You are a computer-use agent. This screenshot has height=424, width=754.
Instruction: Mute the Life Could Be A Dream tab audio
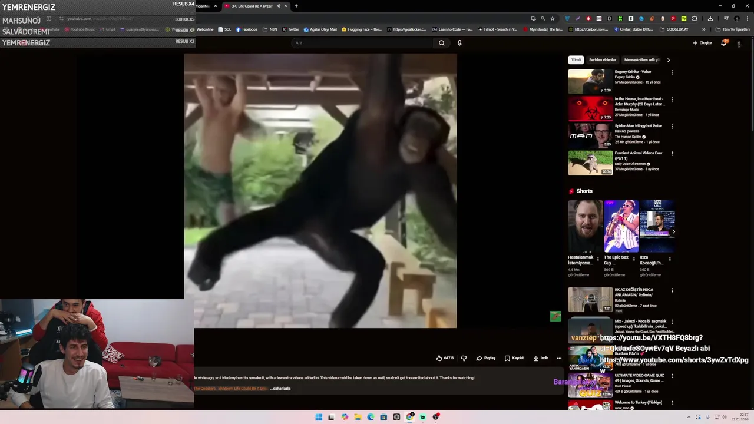(279, 6)
